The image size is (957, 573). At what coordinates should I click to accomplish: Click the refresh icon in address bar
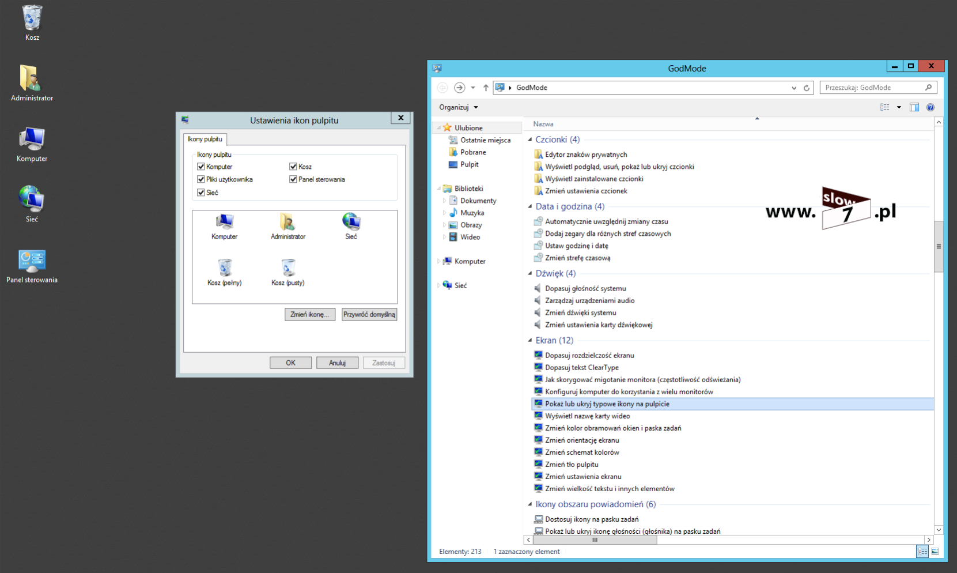click(x=807, y=88)
